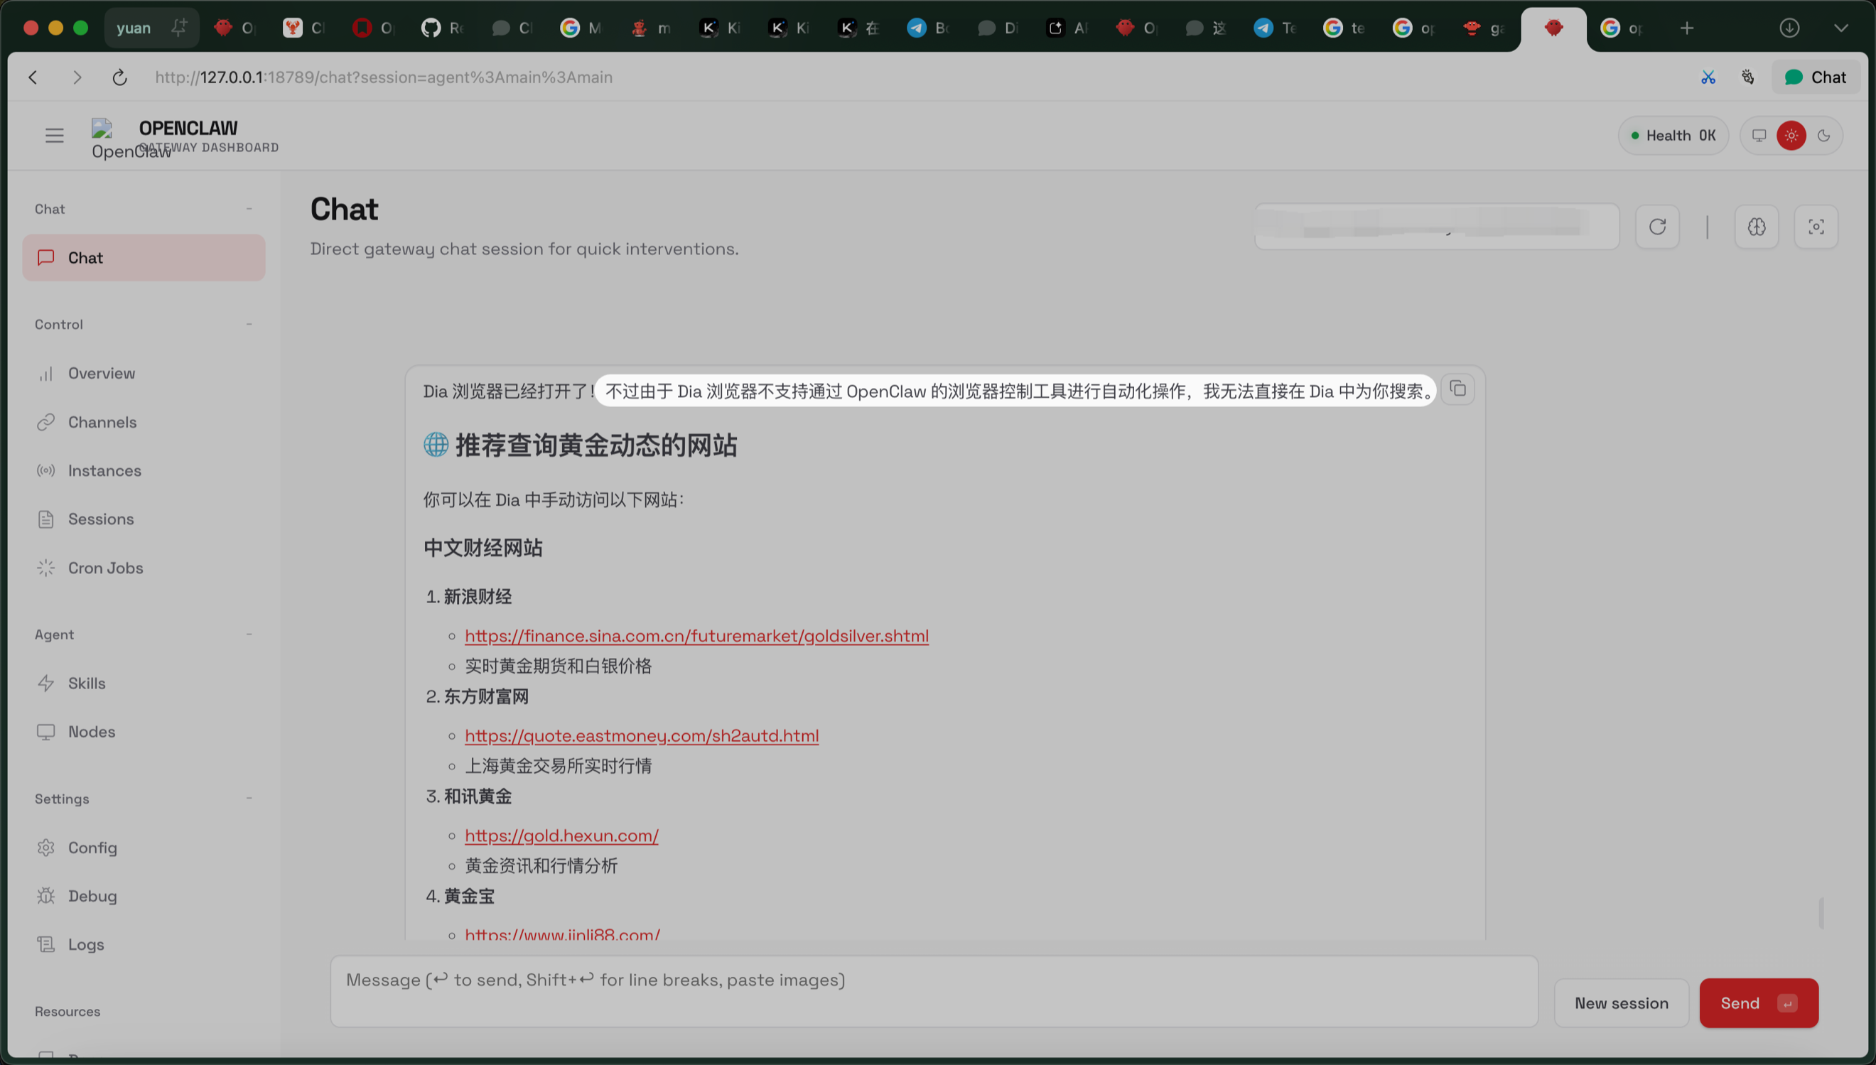Open Skills page in sidebar
Screen dimensions: 1876x1065
tap(86, 683)
